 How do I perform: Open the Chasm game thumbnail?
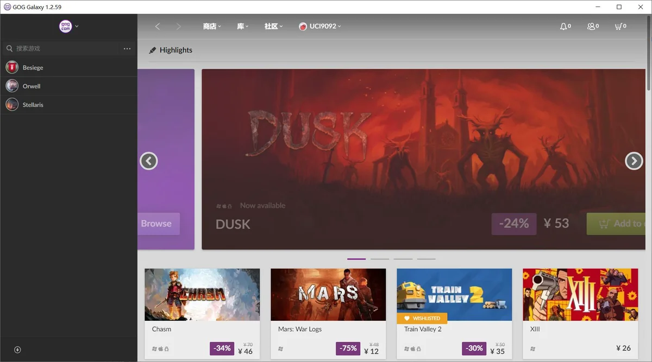coord(202,295)
